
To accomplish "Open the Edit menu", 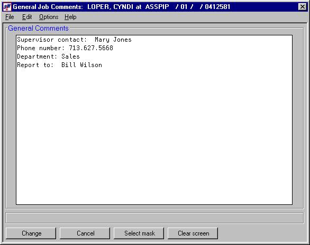I will (x=27, y=17).
